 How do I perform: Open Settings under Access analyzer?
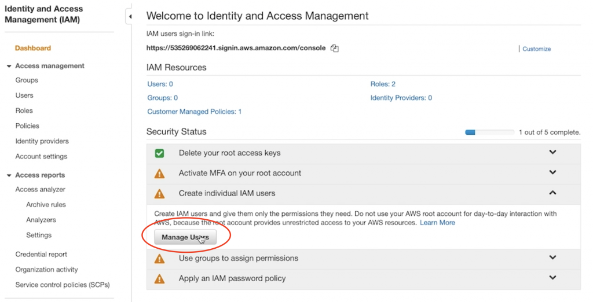coord(39,235)
